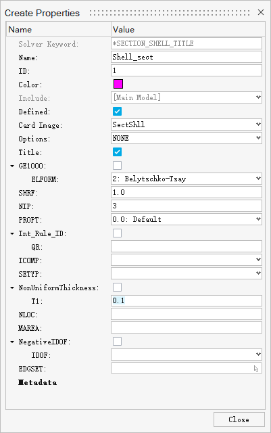Expand the Options NONE dropdown
The image size is (271, 433).
187,138
